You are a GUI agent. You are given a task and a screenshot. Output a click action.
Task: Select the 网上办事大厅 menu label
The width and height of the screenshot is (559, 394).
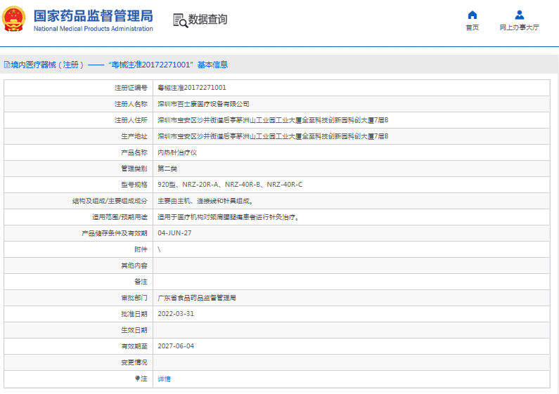(x=519, y=27)
